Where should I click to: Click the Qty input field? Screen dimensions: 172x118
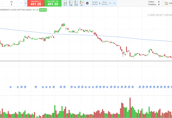[11, 4]
